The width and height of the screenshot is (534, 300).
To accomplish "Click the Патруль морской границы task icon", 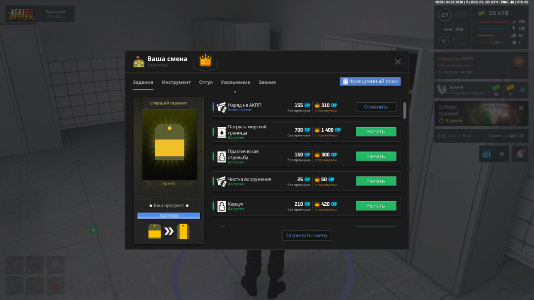I will tap(222, 132).
